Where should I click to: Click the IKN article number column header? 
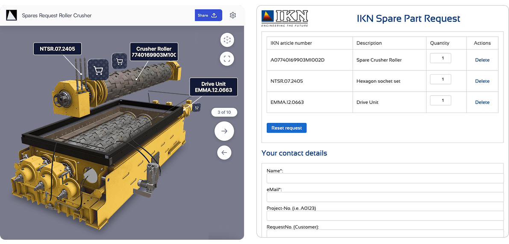coord(291,43)
